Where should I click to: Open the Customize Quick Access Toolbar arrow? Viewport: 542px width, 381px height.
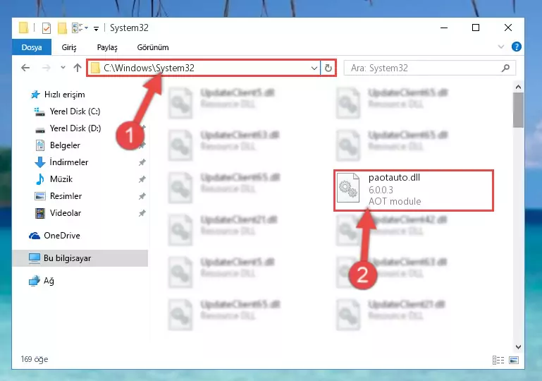(96, 28)
